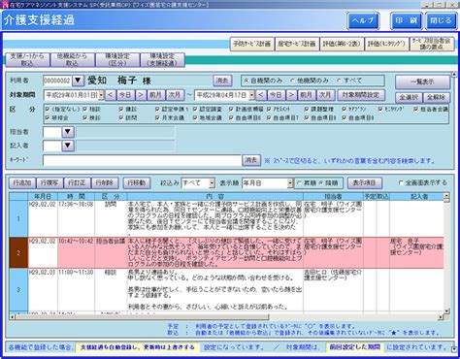Click the 閉じる button

(x=441, y=20)
